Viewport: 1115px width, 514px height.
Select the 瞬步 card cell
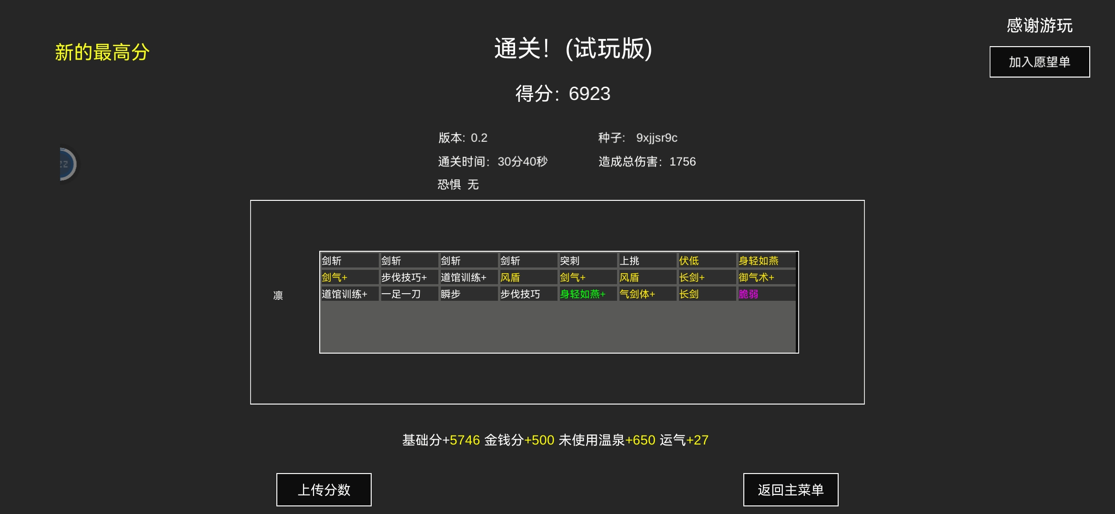pos(468,294)
